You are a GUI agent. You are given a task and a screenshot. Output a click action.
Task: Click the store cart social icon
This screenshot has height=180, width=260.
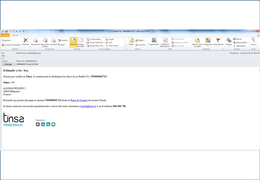(38, 124)
